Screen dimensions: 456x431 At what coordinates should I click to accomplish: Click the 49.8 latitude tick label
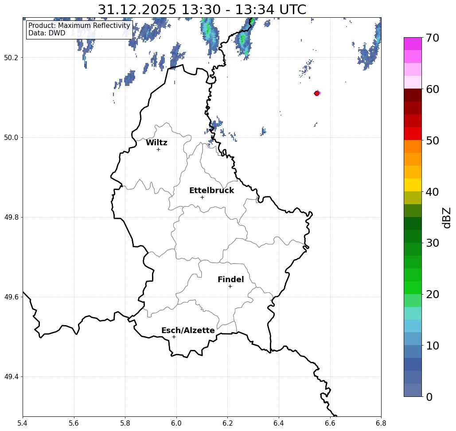click(x=11, y=217)
